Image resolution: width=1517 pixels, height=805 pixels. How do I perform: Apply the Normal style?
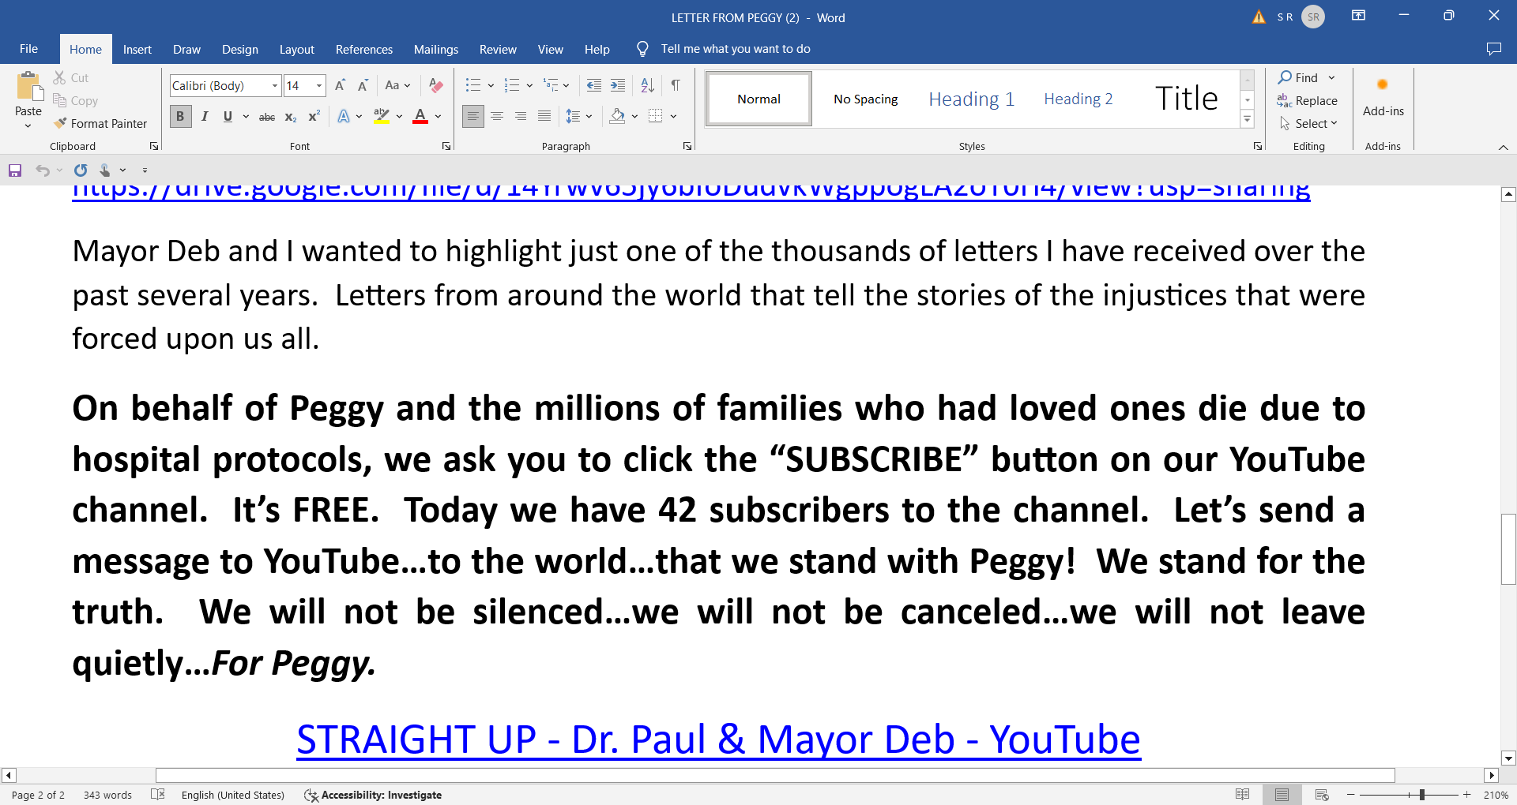(x=759, y=99)
